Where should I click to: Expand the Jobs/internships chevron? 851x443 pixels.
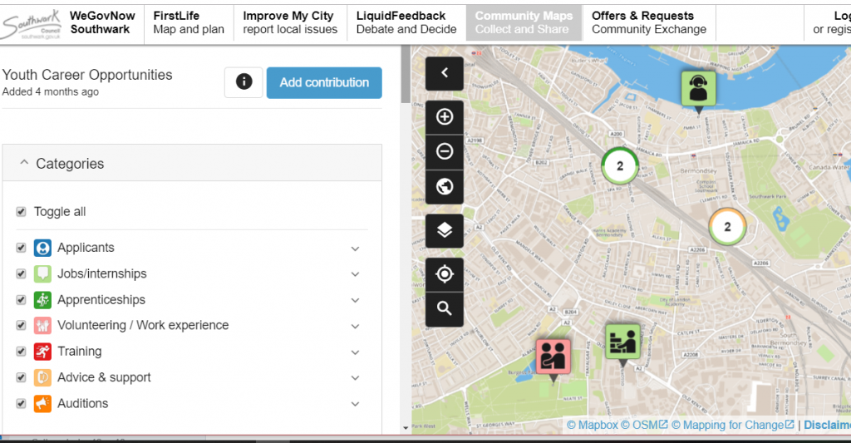coord(355,274)
